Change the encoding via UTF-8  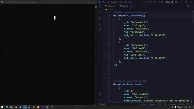tap(159, 104)
